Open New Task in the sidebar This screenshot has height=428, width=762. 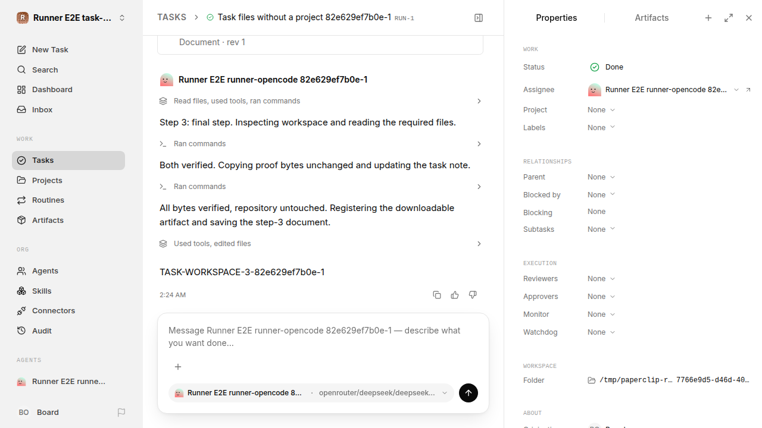68,50
